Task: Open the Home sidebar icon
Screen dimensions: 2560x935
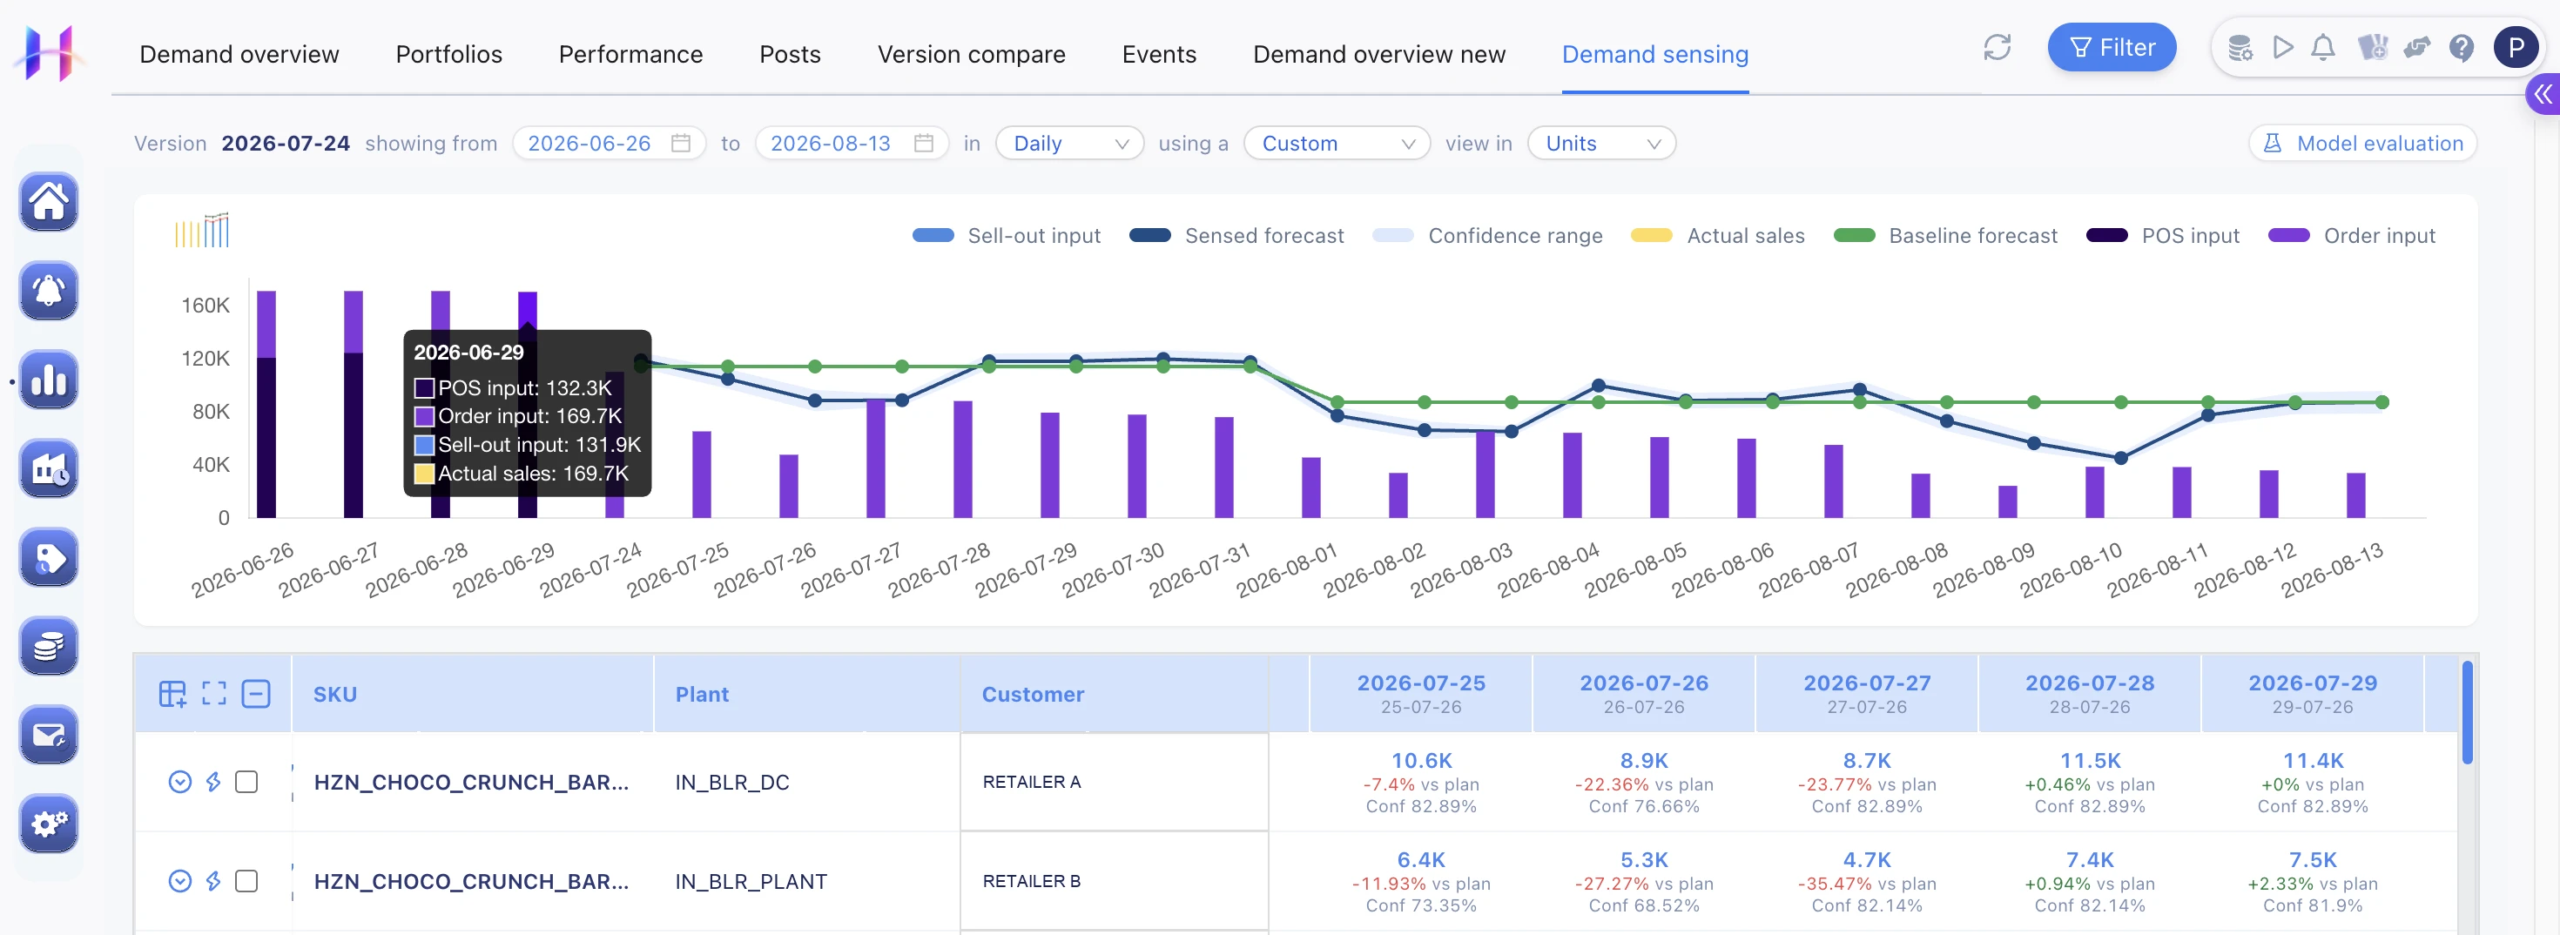Action: click(x=49, y=203)
